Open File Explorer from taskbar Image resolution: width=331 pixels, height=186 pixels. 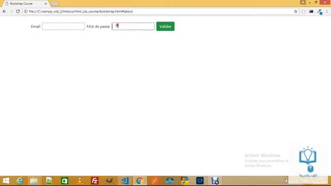34,181
